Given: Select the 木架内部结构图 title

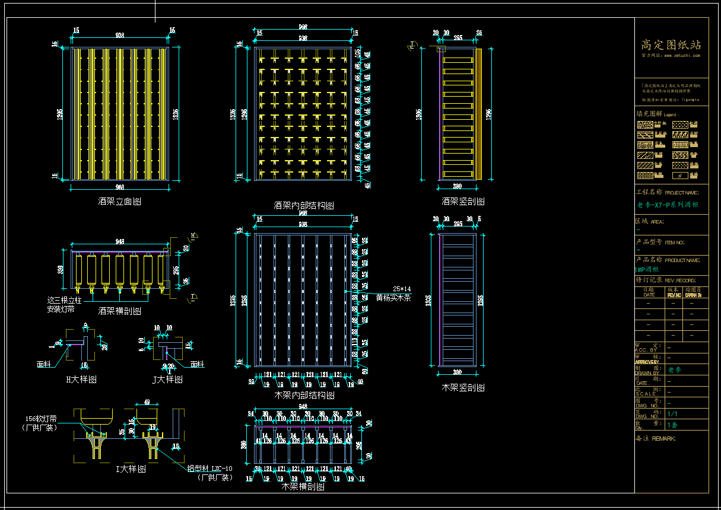Looking at the screenshot, I should pos(304,395).
